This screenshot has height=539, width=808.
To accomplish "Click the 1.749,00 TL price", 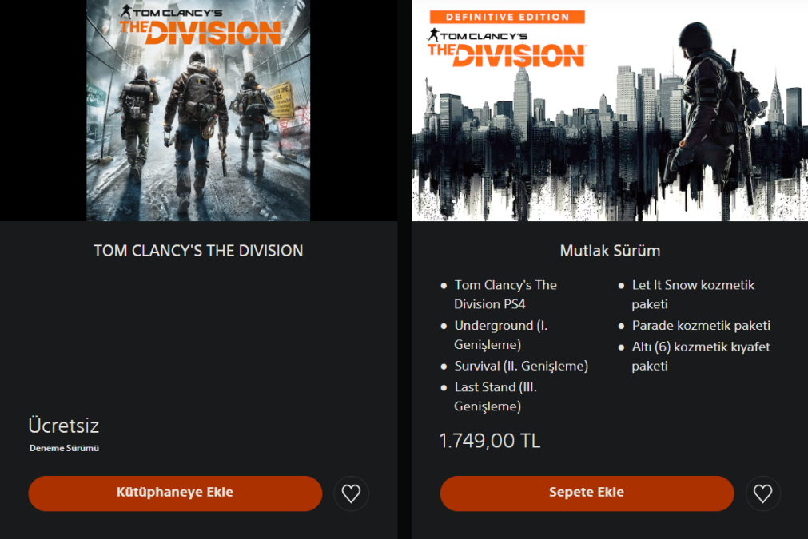I will pos(490,441).
